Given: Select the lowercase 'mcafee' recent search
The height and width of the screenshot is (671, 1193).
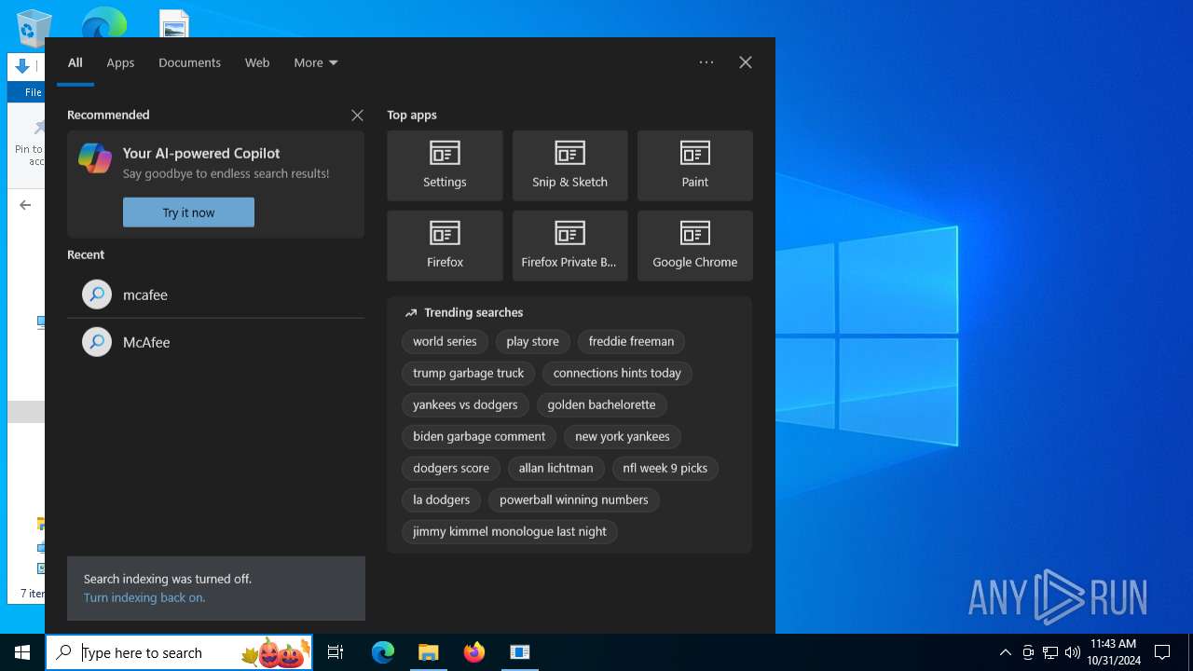Looking at the screenshot, I should click(215, 294).
